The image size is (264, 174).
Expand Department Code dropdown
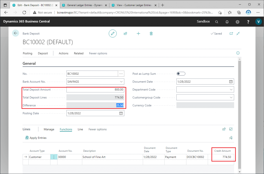[231, 89]
